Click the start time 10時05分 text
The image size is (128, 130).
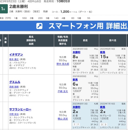click(63, 1)
